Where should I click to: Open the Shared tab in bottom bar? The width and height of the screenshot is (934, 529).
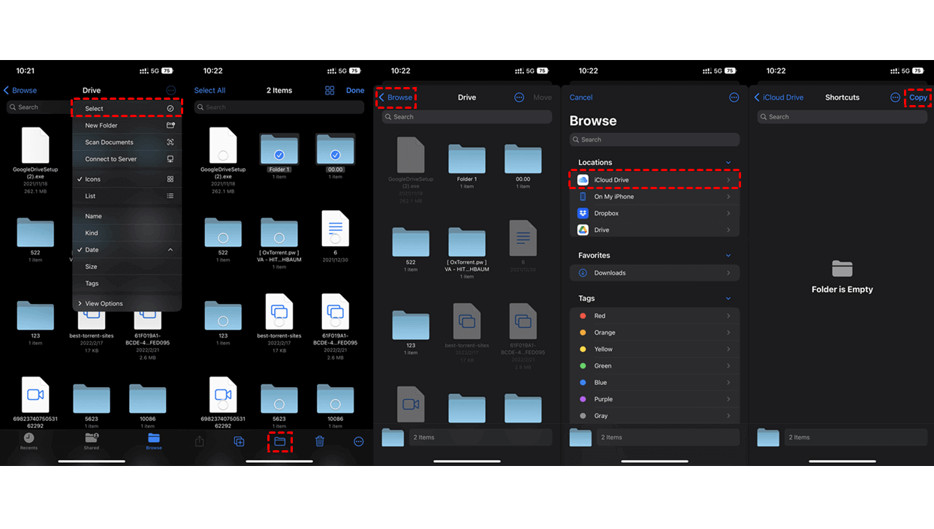click(x=92, y=441)
